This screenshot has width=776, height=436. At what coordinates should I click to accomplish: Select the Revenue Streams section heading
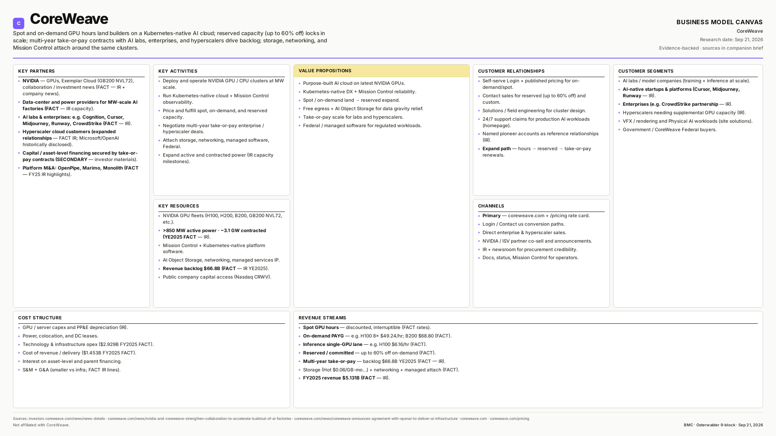(x=323, y=318)
